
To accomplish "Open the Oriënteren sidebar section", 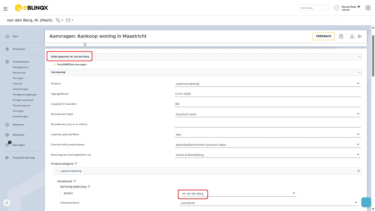I will [x=19, y=49].
